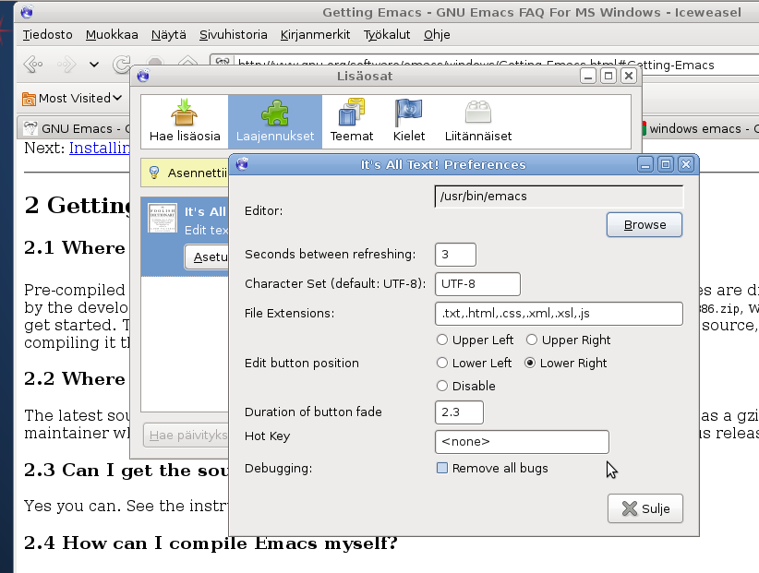Minimize the It's All Text Preferences dialog
The image size is (759, 573).
(645, 165)
